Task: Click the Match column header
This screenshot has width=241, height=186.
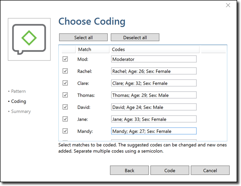Action: click(85, 50)
